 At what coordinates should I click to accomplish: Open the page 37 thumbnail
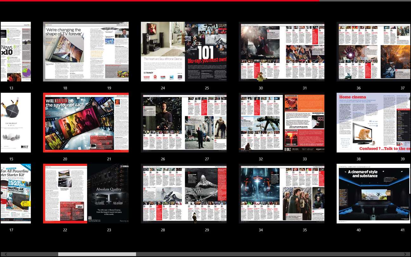(395, 52)
